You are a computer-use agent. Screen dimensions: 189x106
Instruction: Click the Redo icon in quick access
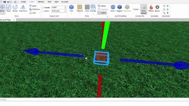click(8, 2)
